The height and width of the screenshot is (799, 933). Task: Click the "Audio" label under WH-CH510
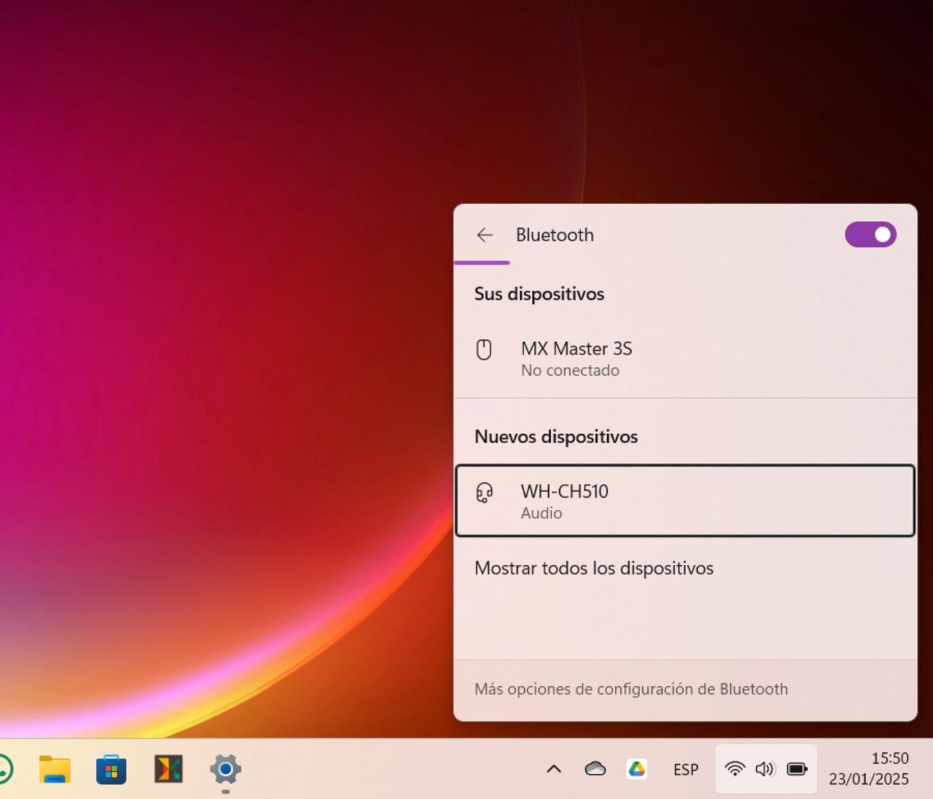coord(542,513)
